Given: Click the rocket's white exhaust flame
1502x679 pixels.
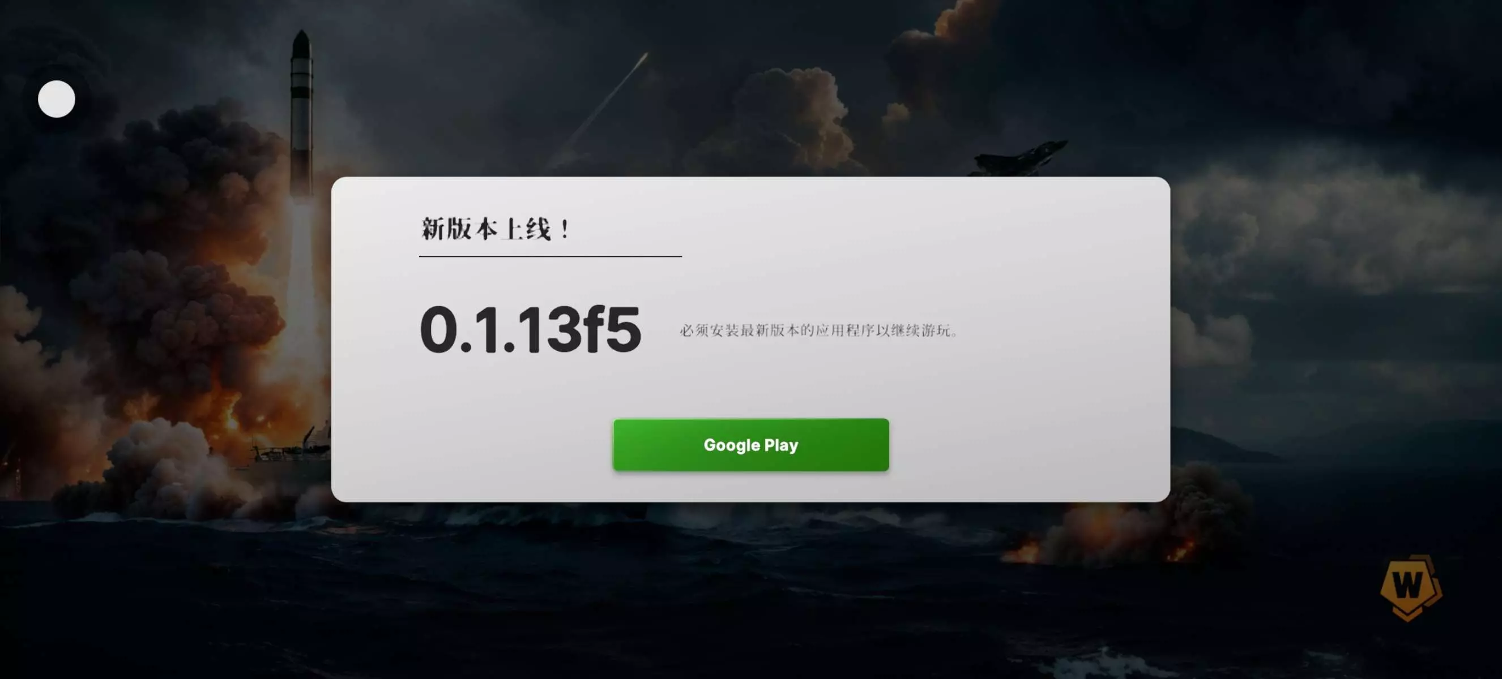Looking at the screenshot, I should 301,274.
